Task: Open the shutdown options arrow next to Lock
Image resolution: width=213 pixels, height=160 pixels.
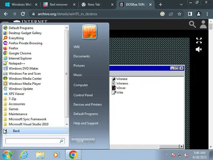Action: [92, 141]
